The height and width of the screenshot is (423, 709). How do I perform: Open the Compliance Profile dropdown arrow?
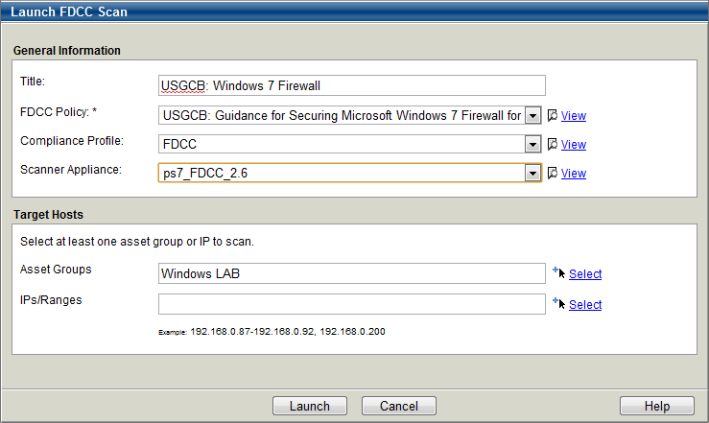click(532, 145)
